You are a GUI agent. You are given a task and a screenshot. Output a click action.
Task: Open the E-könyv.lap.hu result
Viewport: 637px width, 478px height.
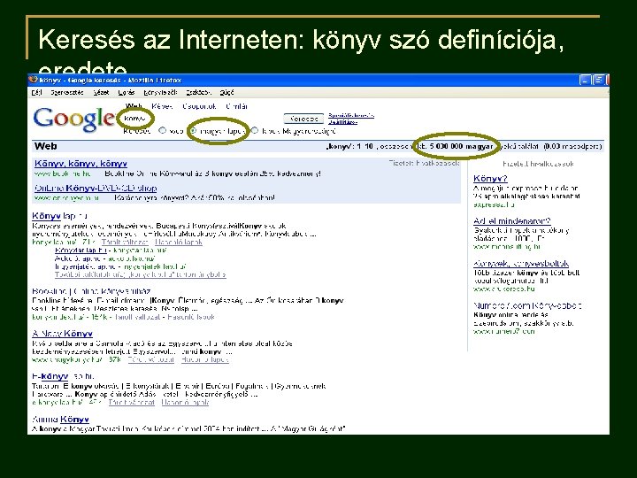(63, 376)
